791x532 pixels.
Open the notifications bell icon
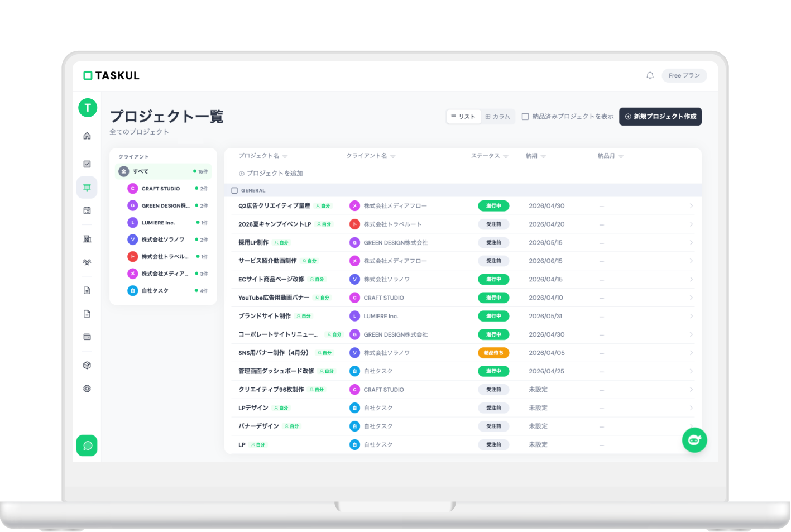pyautogui.click(x=649, y=75)
